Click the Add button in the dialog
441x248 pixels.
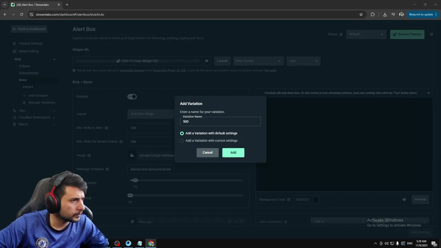point(233,153)
